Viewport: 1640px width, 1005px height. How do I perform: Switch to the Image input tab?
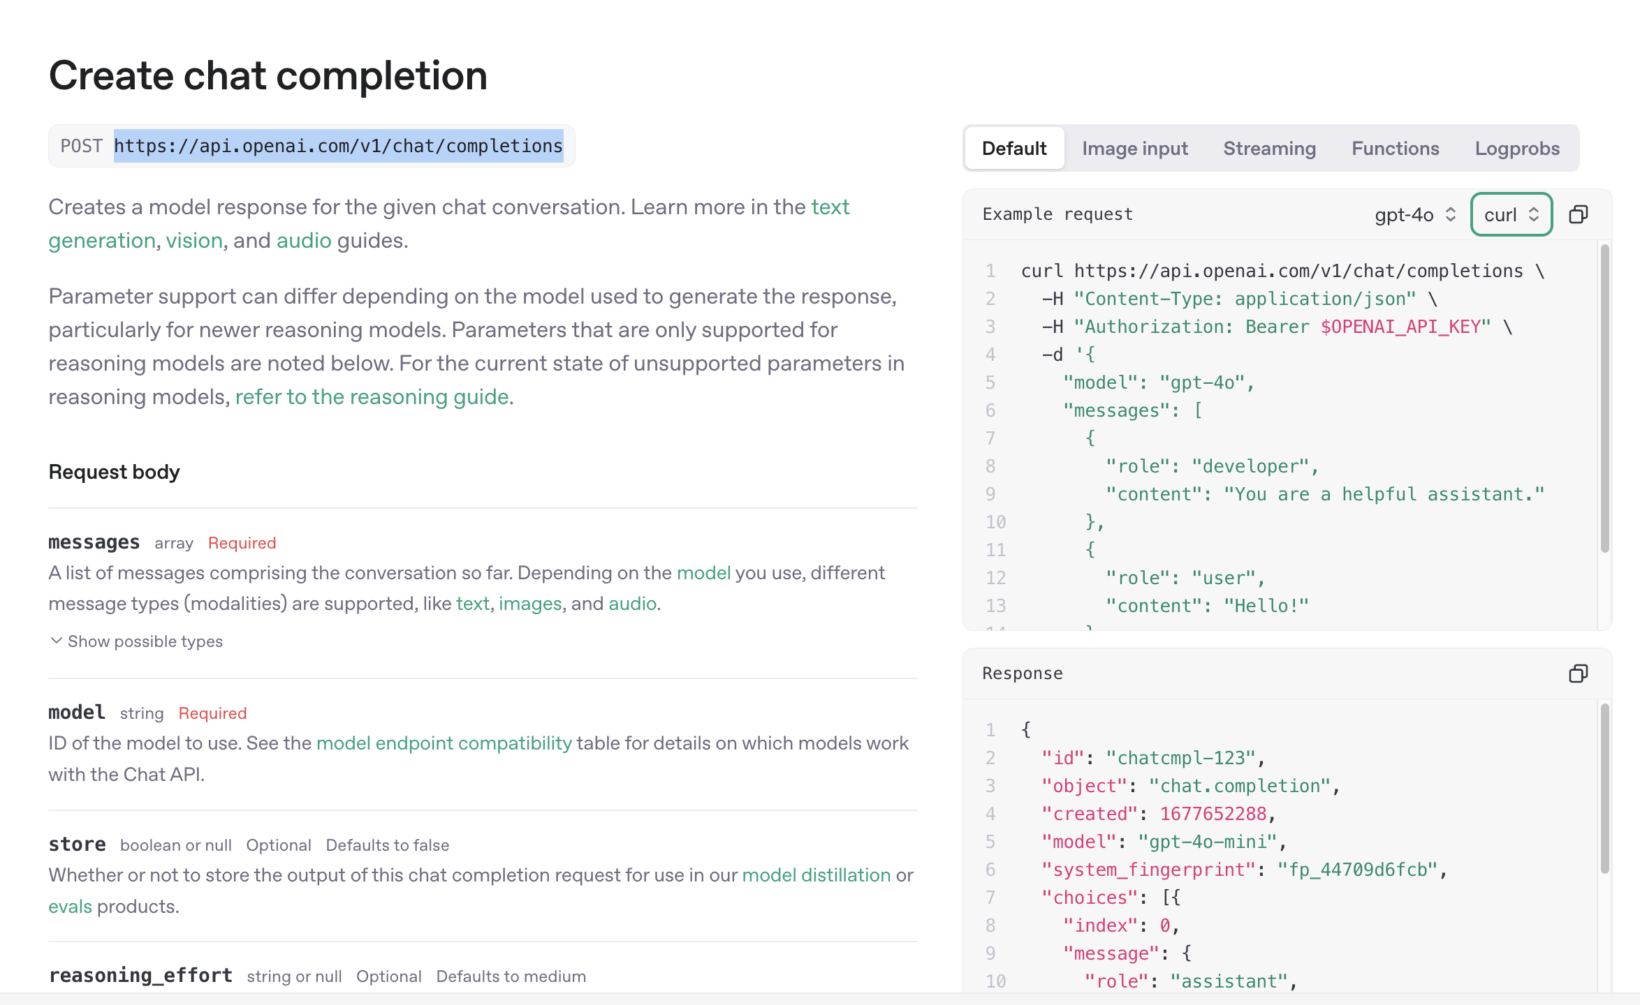[x=1134, y=149]
